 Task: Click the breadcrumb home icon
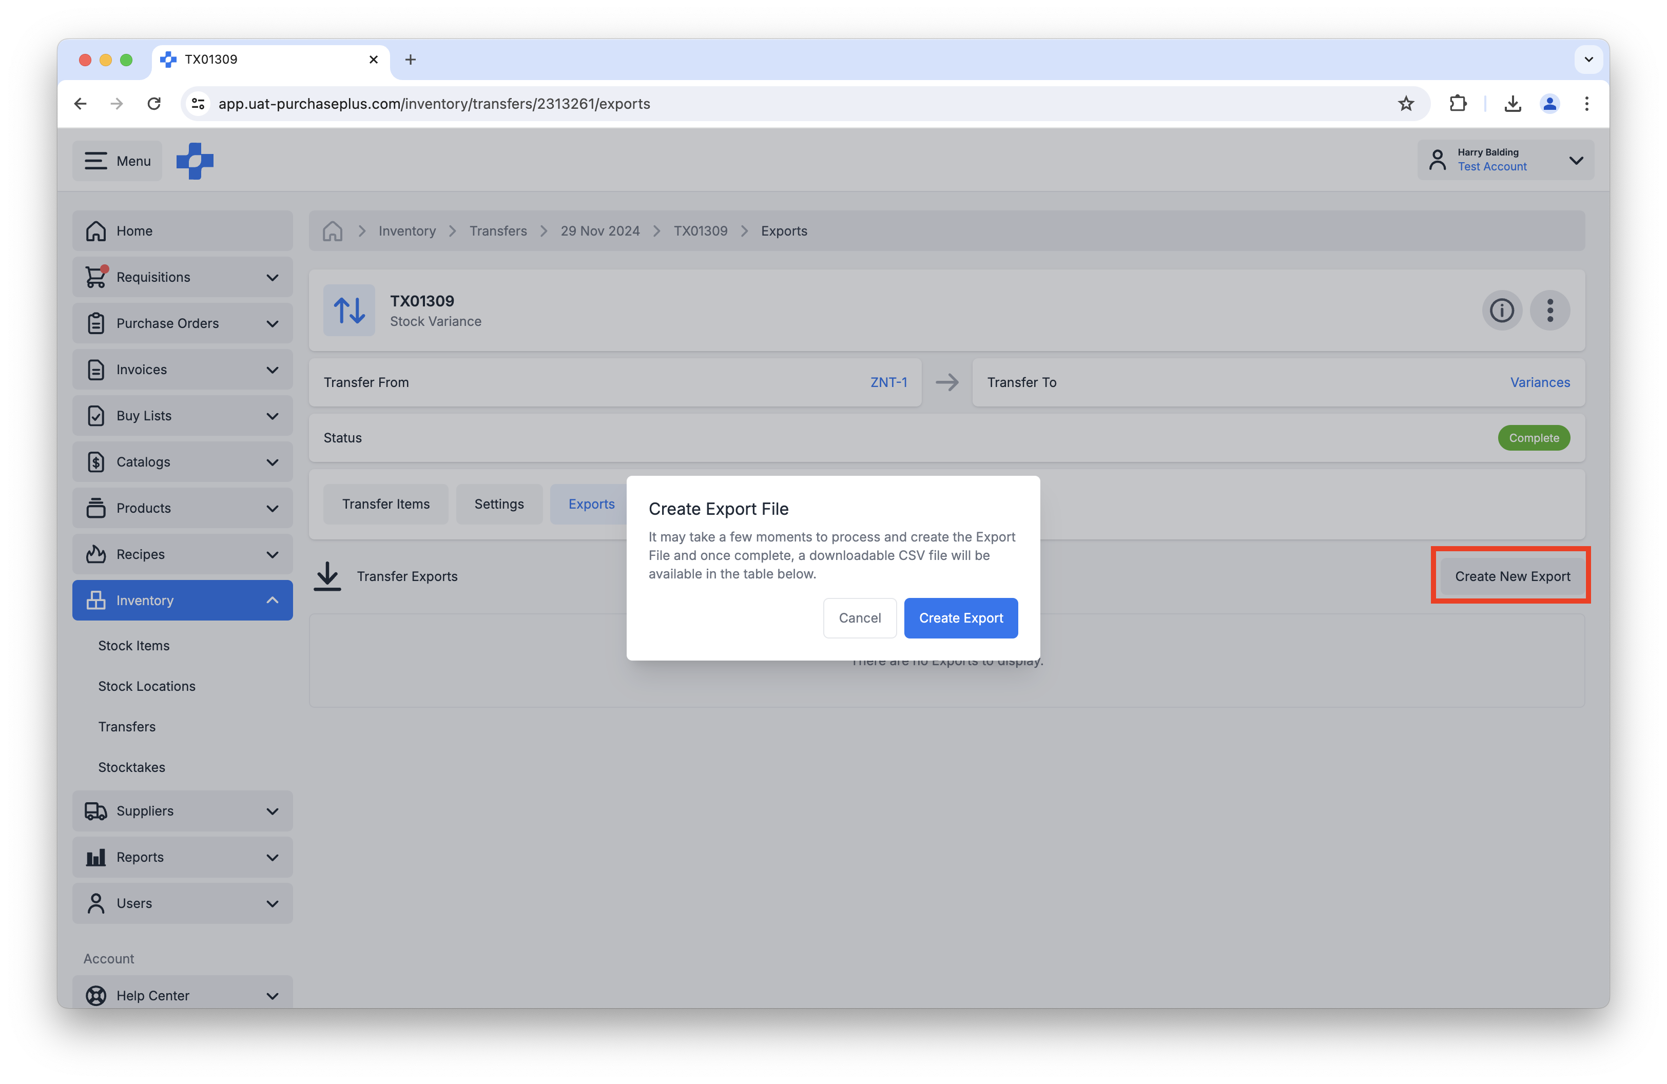click(x=332, y=230)
